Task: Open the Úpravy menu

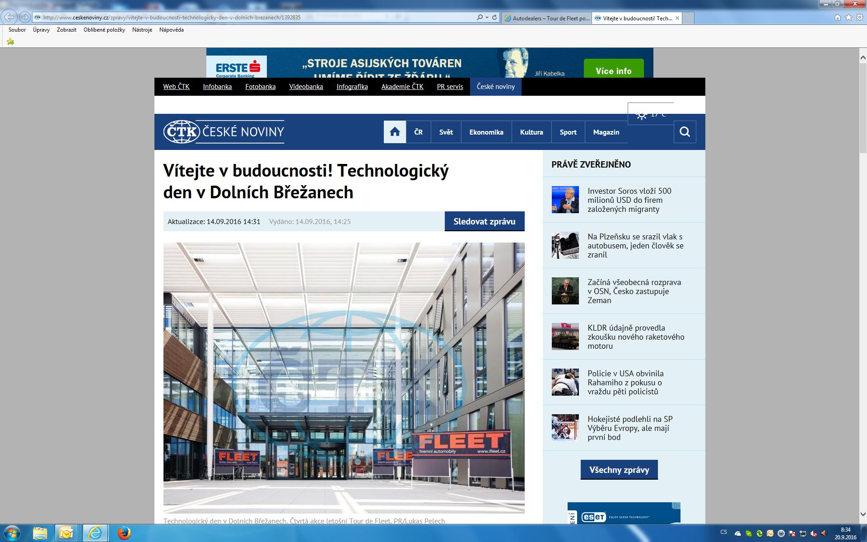Action: (41, 30)
